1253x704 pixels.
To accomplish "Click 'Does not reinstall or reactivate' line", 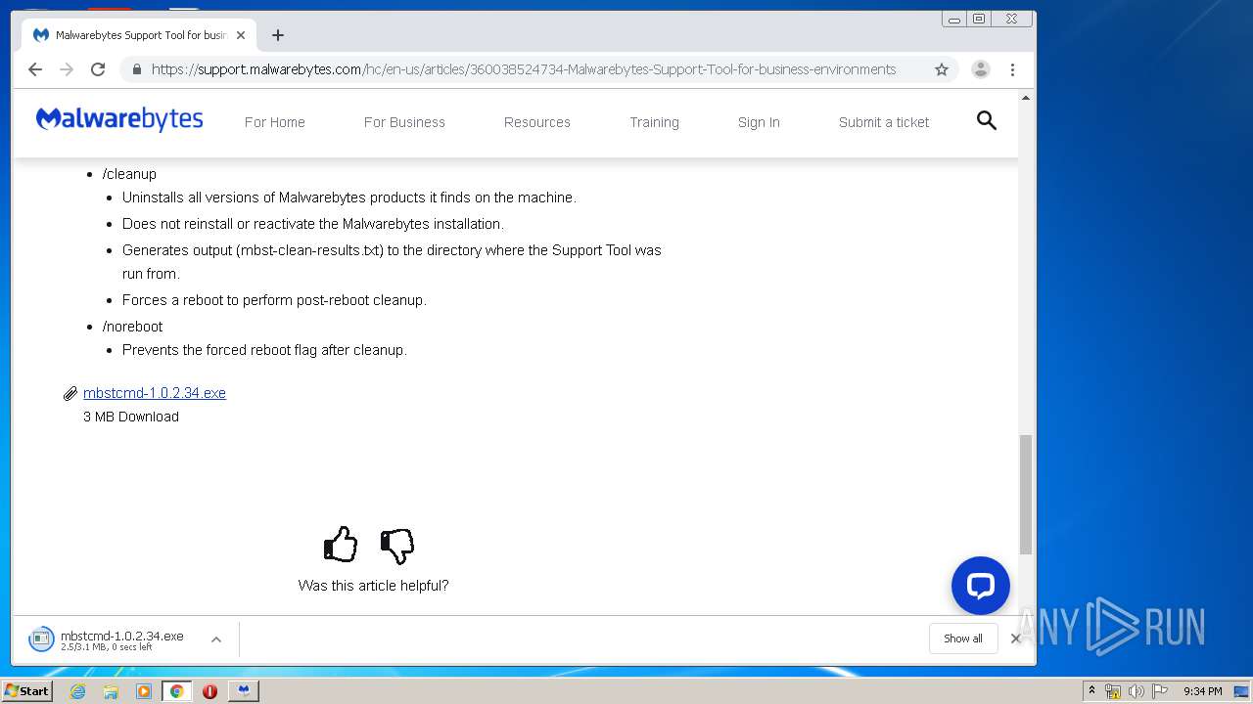I will (x=313, y=224).
